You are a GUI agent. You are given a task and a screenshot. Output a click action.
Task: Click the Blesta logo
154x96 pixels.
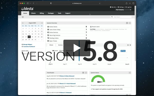[x=27, y=9]
